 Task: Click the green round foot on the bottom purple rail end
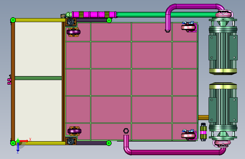(x=109, y=143)
